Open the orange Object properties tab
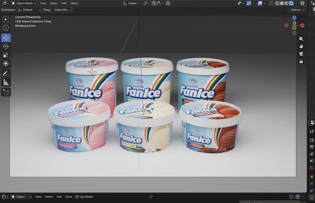Screen dimensions: 315x203 (x=312, y=177)
